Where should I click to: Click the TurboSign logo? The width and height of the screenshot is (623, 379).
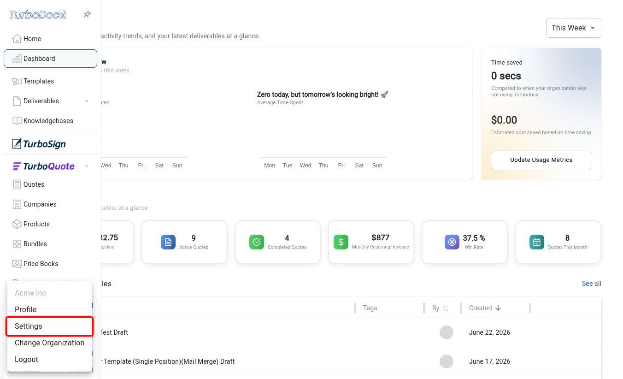[x=39, y=144]
